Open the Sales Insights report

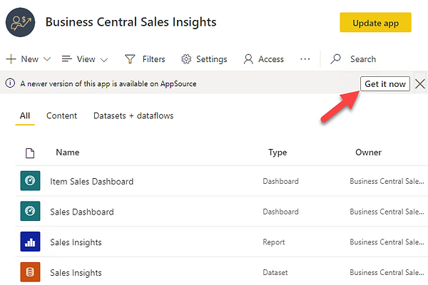point(76,242)
